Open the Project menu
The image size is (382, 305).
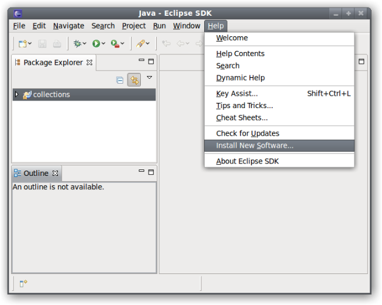[134, 26]
